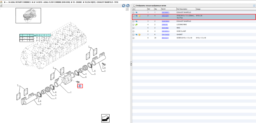
Task: Open part number link 500305814
Action: point(165,31)
